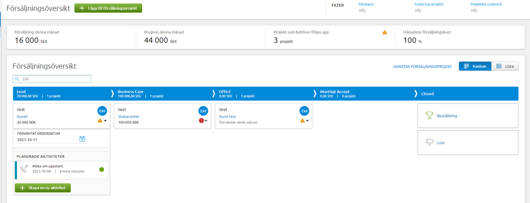Screen dimensions: 530x203
Task: Open Hantera försäljningsprojekt link
Action: pos(422,67)
